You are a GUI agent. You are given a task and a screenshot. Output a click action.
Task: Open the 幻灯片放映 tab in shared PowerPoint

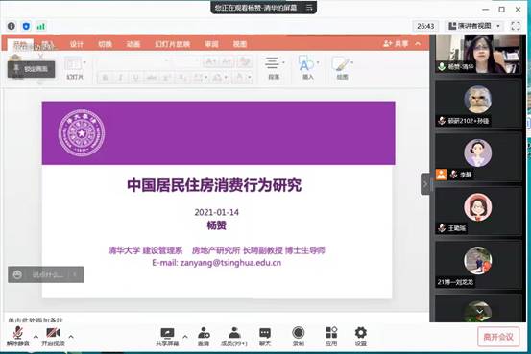point(173,44)
